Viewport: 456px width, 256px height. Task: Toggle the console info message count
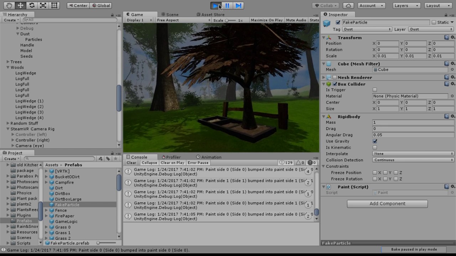tap(286, 162)
